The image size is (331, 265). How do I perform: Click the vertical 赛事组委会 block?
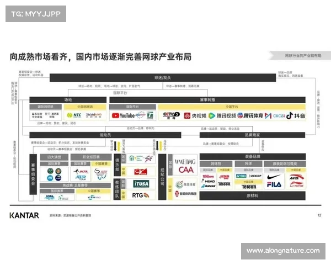point(33,174)
